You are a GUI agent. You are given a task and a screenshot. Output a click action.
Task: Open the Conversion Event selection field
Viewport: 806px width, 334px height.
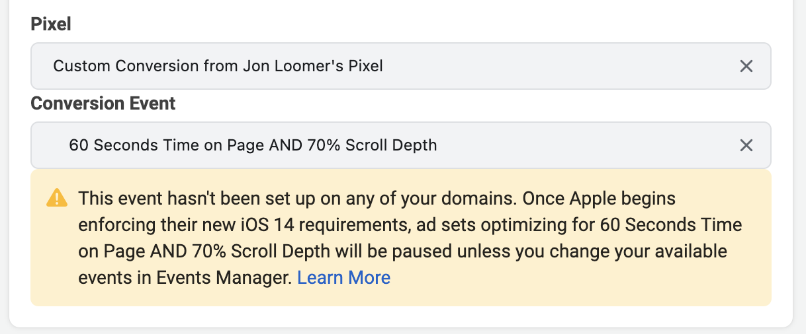click(x=401, y=145)
